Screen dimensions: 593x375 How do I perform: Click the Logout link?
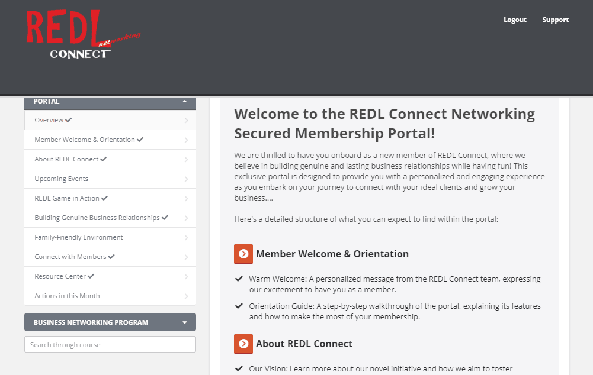pos(515,20)
